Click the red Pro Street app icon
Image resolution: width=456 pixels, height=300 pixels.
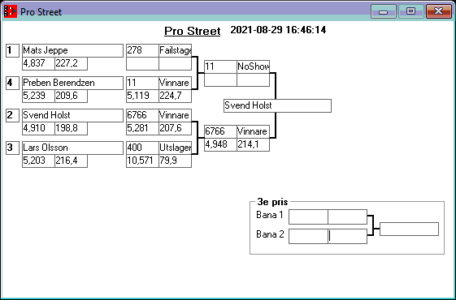(x=11, y=11)
